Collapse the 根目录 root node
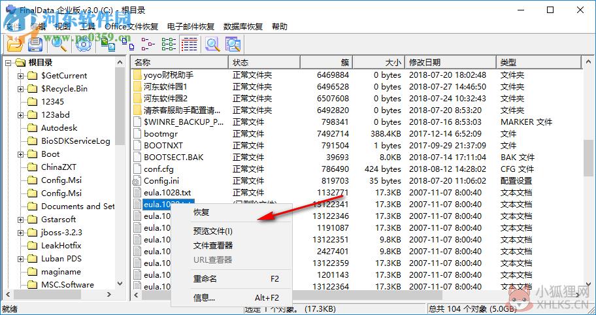This screenshot has width=596, height=315. (8, 63)
